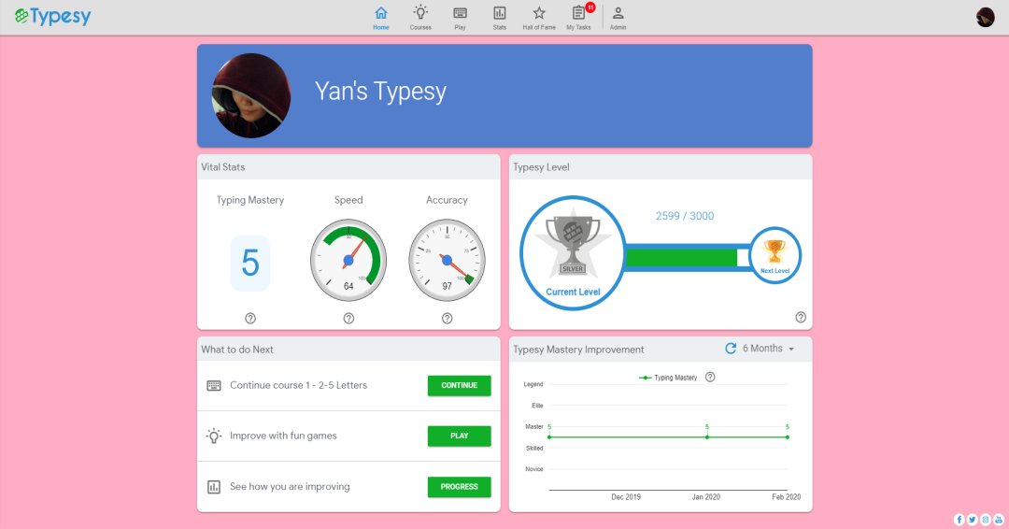Click the Yan's Typesy title
1009x529 pixels.
point(380,92)
